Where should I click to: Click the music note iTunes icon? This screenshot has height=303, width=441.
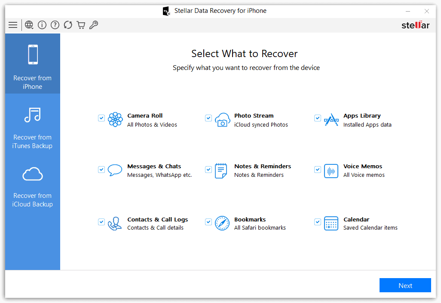(x=33, y=115)
